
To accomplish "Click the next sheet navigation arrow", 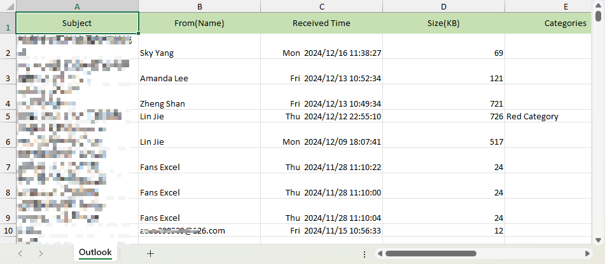I will tap(41, 253).
